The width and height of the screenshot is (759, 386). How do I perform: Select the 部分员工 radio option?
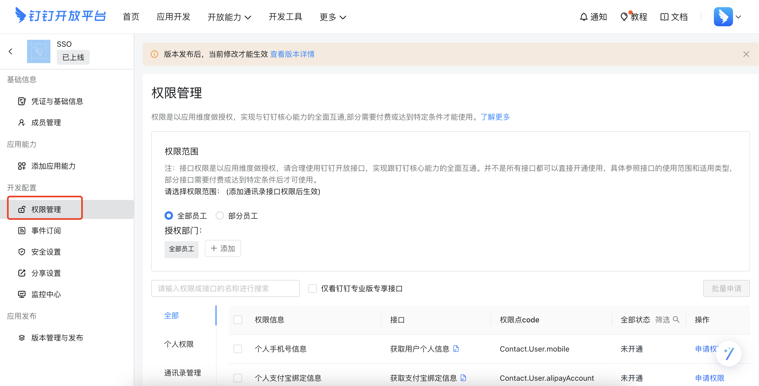[220, 216]
